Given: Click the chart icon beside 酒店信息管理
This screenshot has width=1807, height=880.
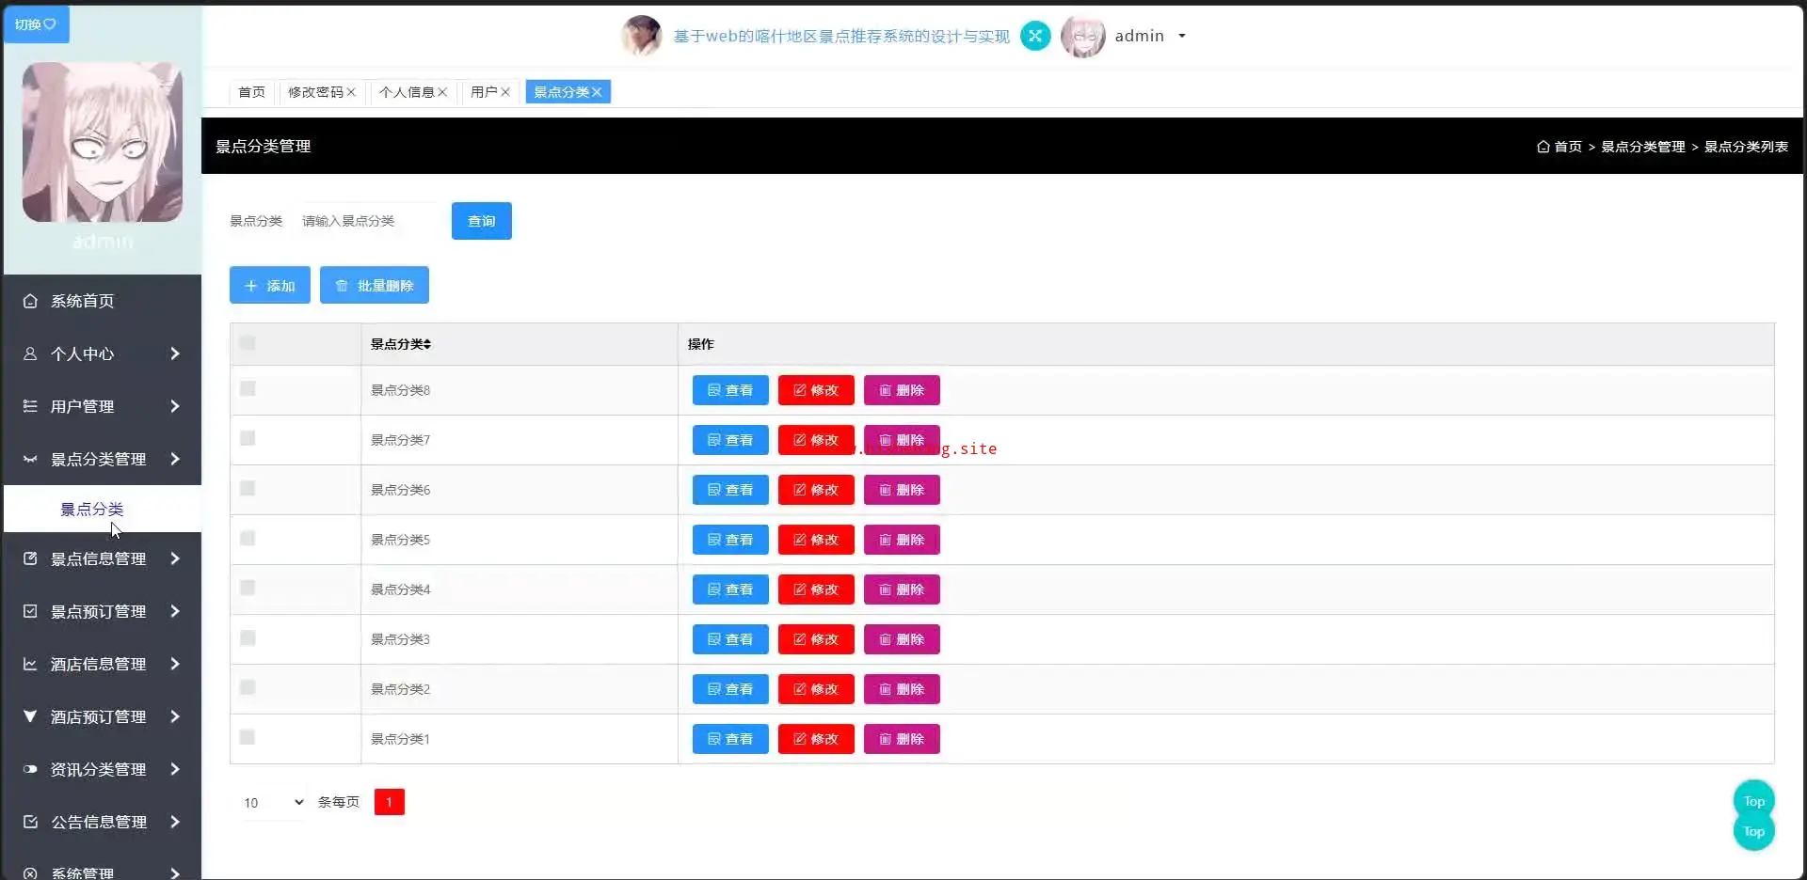Looking at the screenshot, I should tap(30, 664).
